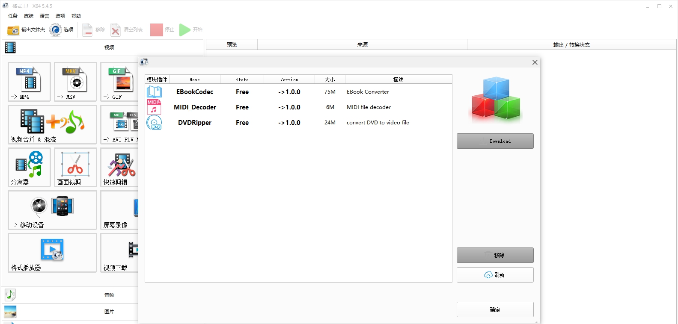Click the 模块插件 column header

click(157, 80)
